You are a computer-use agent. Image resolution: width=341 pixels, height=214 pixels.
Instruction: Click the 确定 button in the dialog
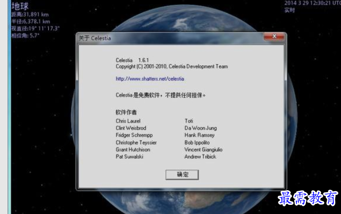click(182, 175)
